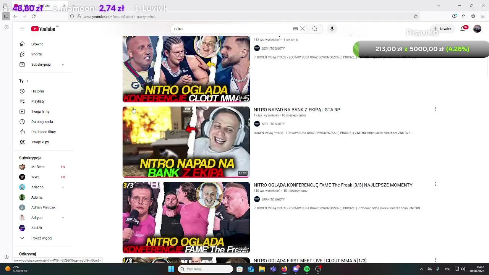This screenshot has height=275, width=489.
Task: Open YouTube notifications bell
Action: tap(463, 29)
